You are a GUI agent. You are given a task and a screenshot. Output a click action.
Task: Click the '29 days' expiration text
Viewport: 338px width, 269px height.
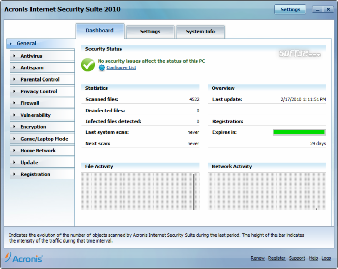pyautogui.click(x=318, y=144)
